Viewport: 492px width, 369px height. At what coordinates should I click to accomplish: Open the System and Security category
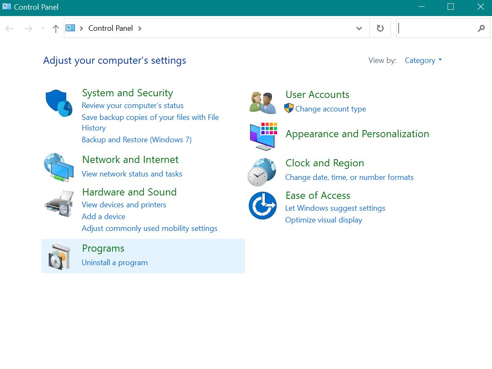(x=127, y=93)
